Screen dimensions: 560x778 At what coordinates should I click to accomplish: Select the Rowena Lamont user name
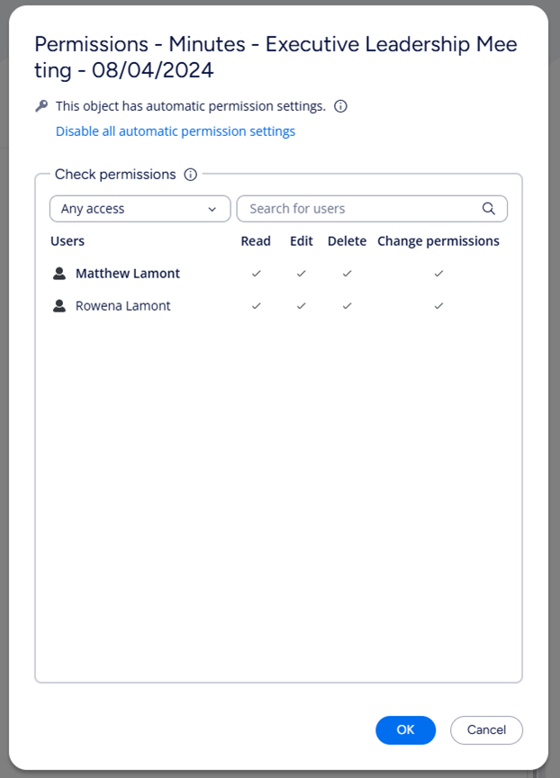pos(123,305)
